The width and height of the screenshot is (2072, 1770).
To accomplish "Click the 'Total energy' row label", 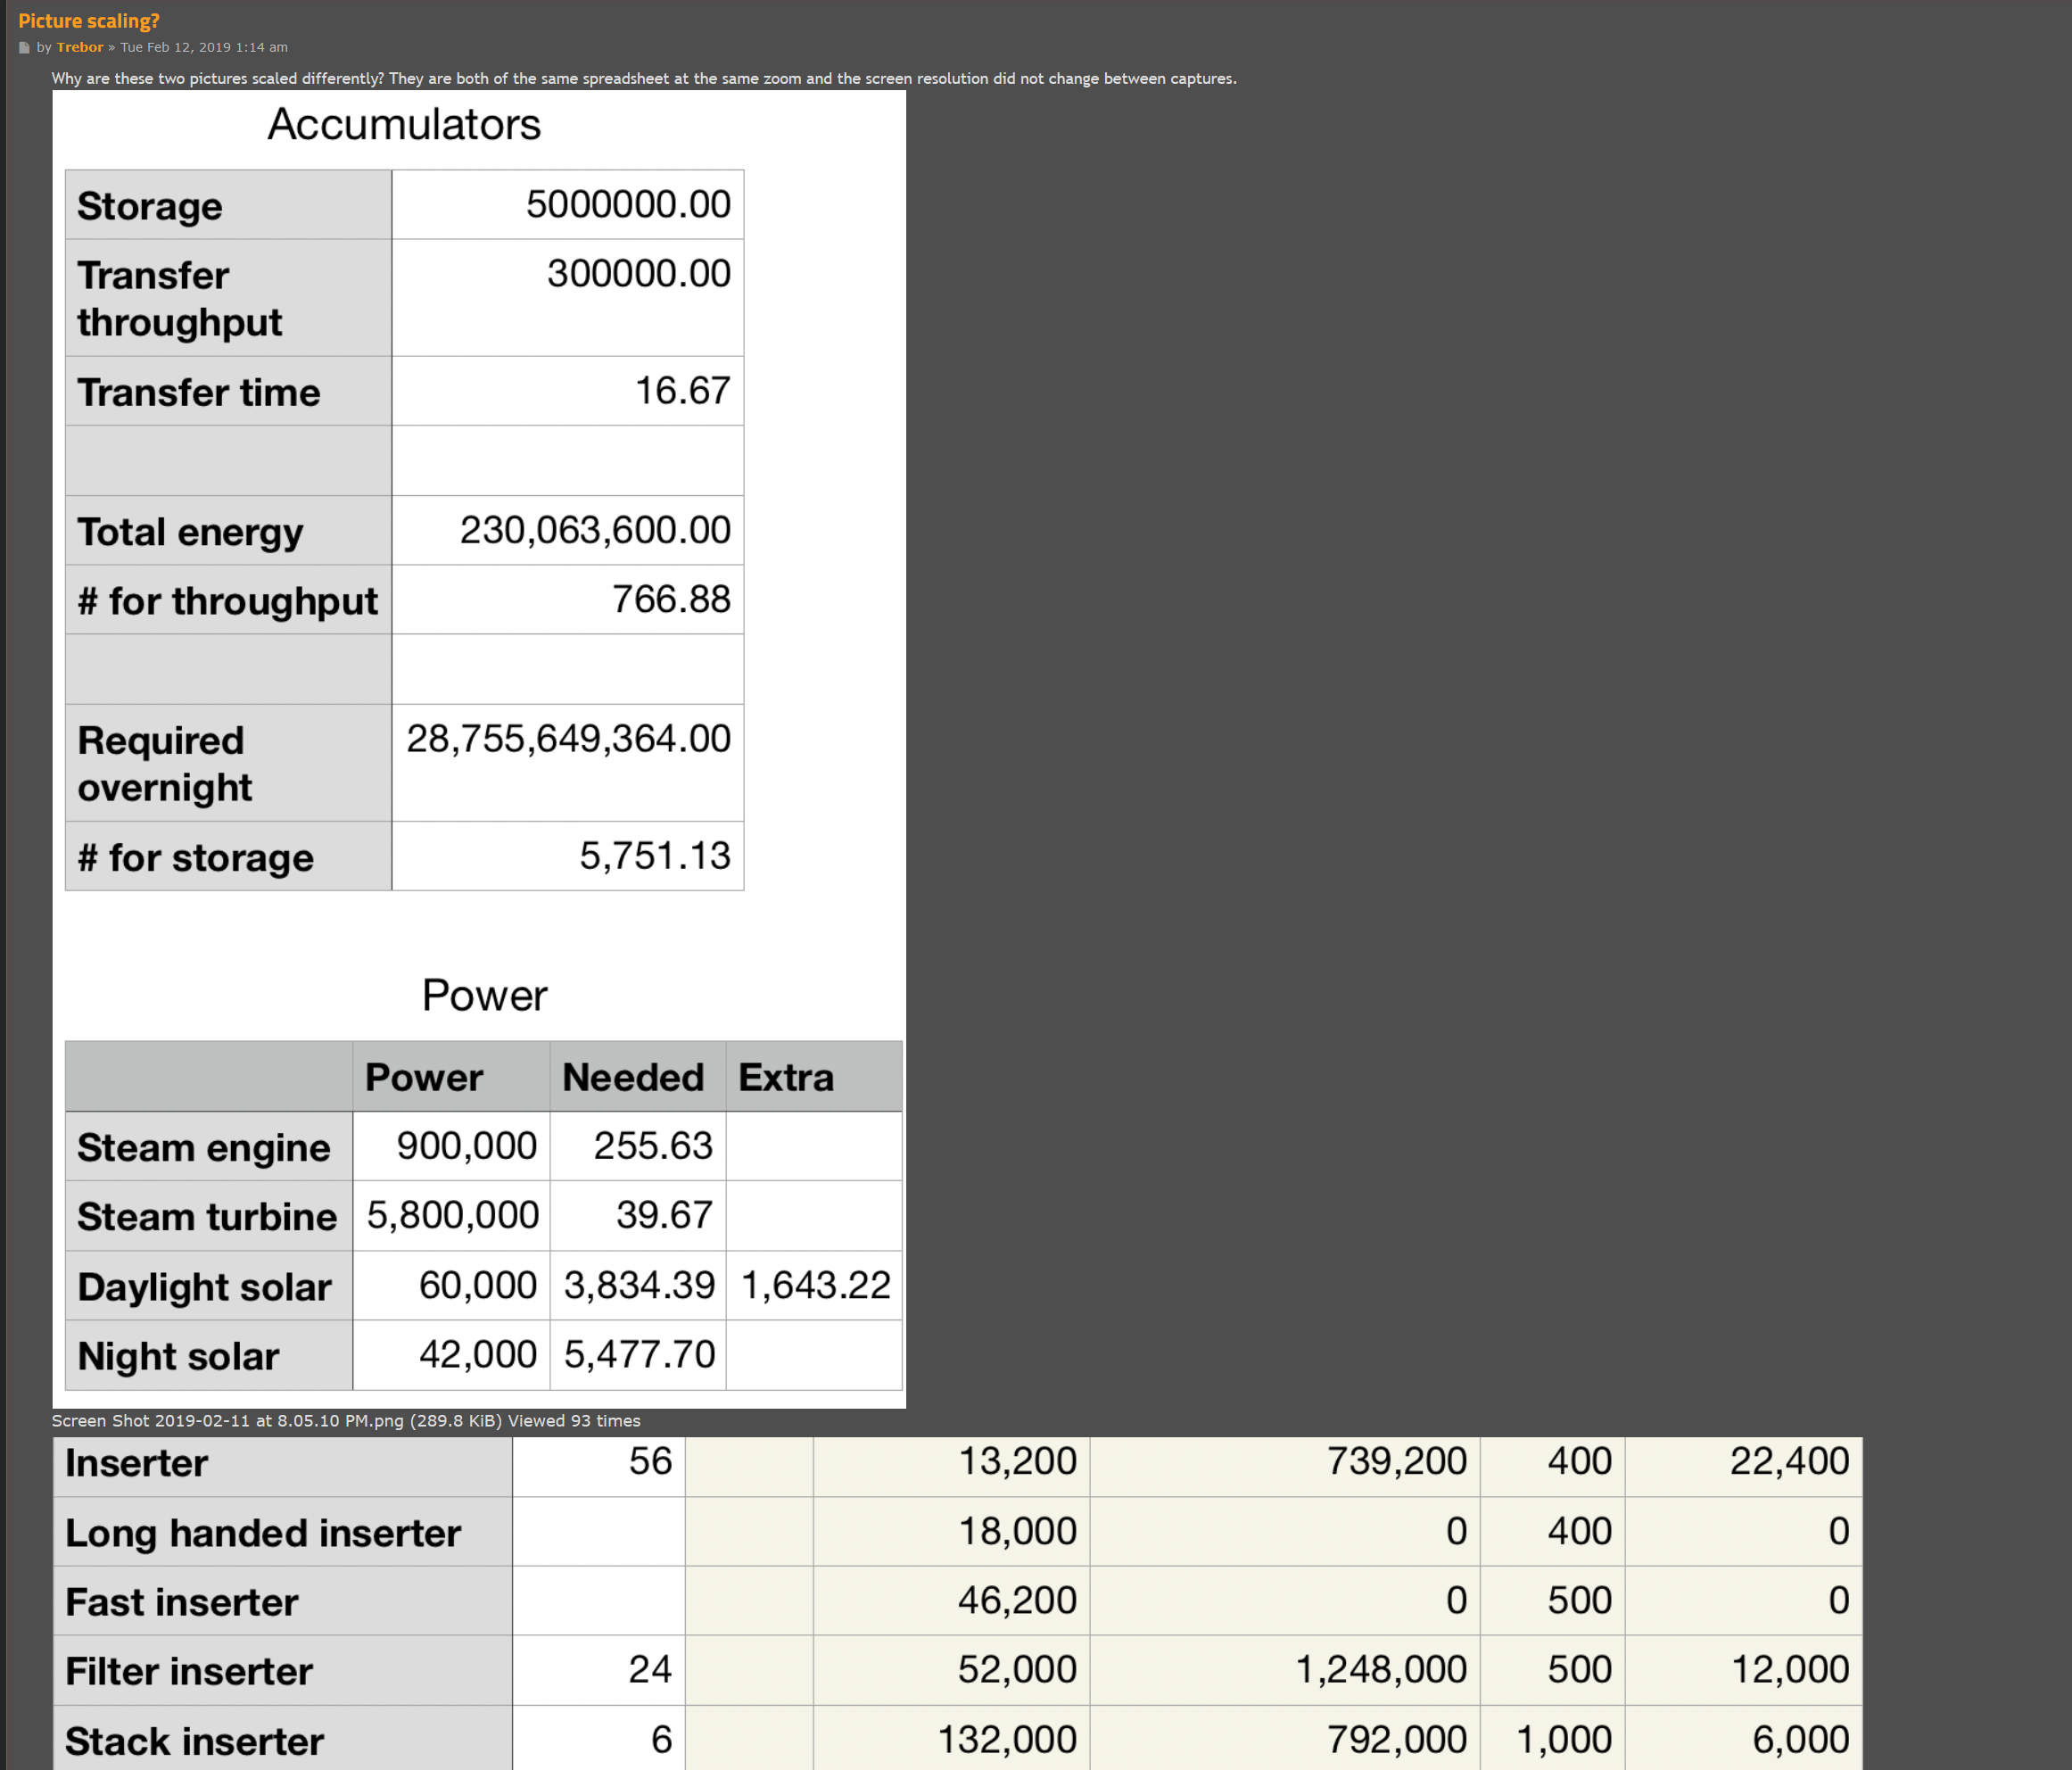I will click(x=190, y=532).
